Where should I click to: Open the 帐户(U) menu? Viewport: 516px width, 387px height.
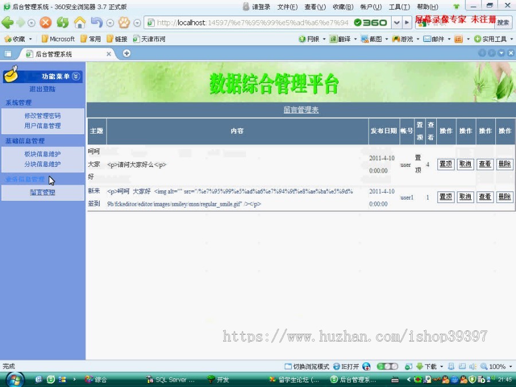[x=371, y=7]
